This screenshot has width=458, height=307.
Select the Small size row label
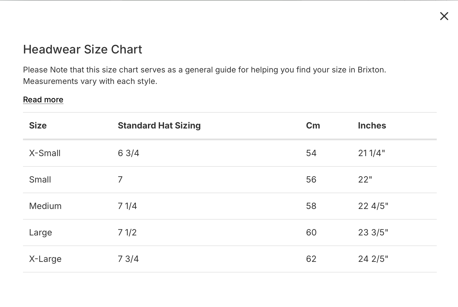[x=40, y=180]
